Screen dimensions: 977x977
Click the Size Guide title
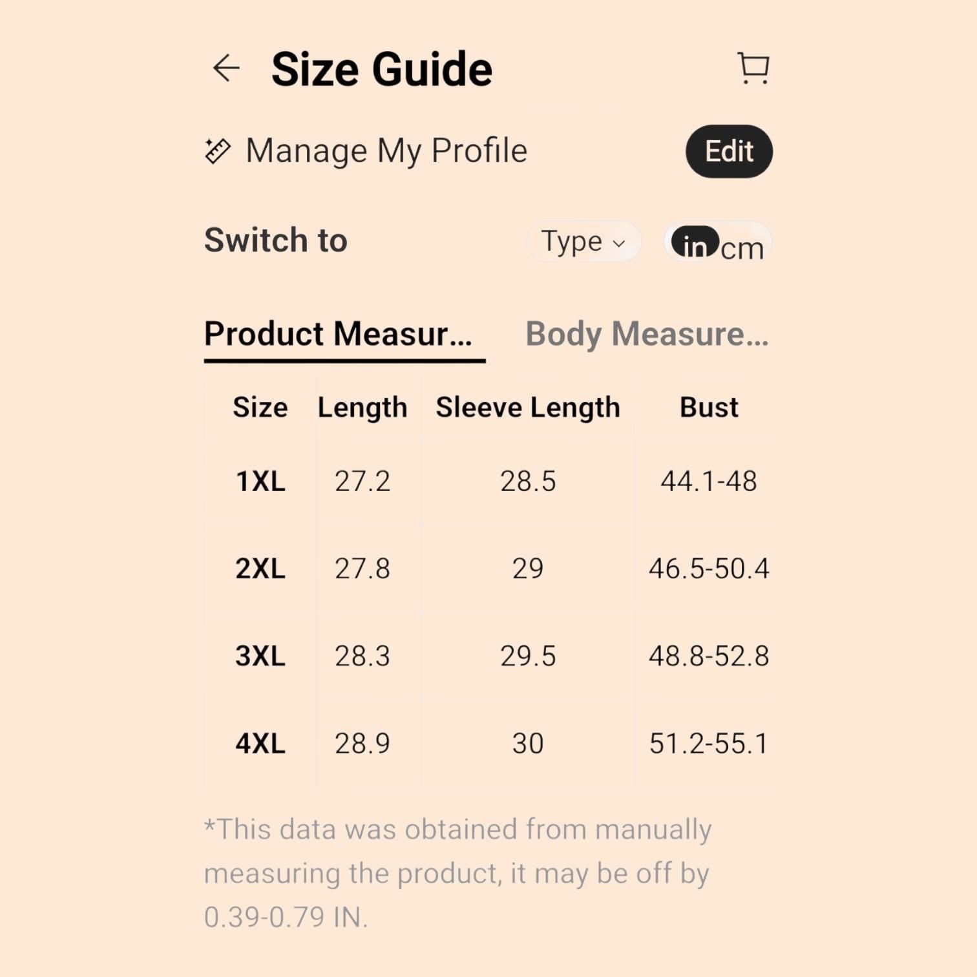point(382,69)
